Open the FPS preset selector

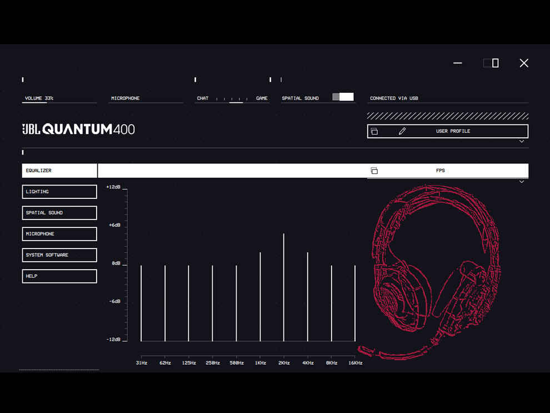pyautogui.click(x=448, y=171)
